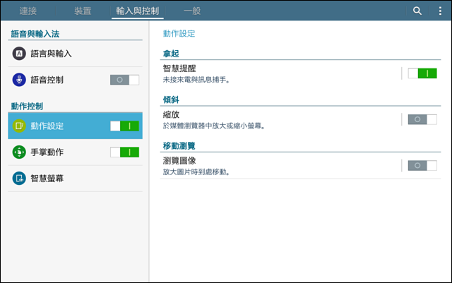Open the 智慧螢幕 settings entry
Viewport: 452px width, 283px height.
tap(76, 179)
